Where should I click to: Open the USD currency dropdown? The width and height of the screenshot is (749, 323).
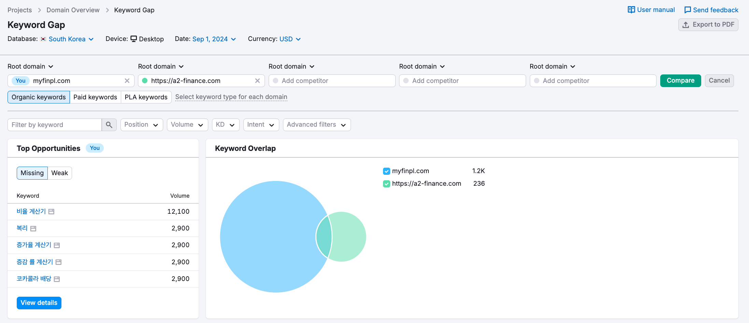[290, 39]
